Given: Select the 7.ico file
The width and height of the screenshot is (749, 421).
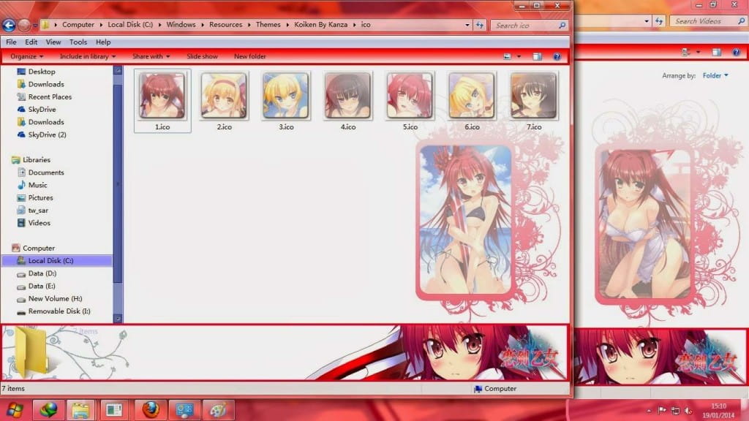Looking at the screenshot, I should [x=533, y=101].
